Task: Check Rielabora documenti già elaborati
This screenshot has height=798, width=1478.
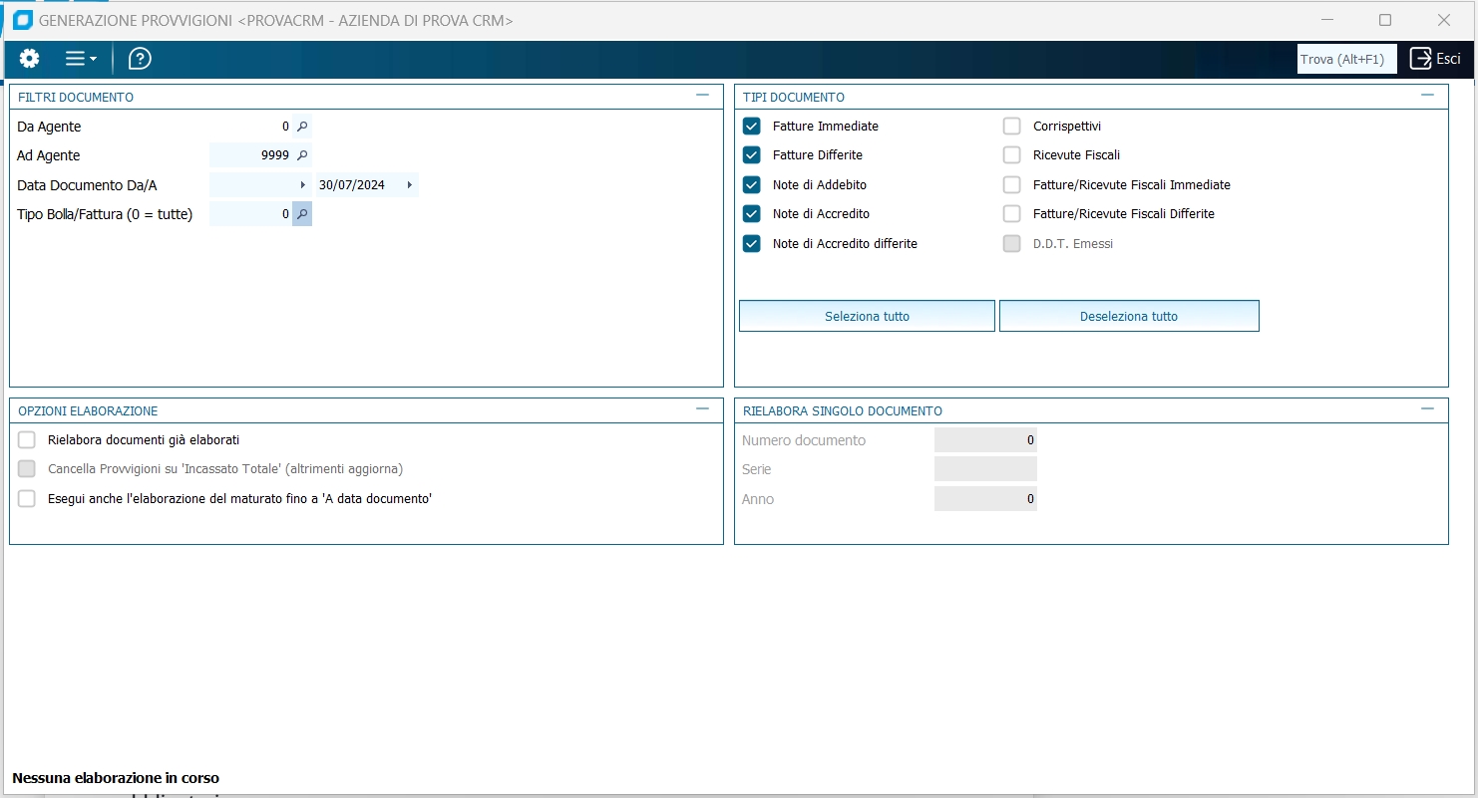Action: coord(27,440)
